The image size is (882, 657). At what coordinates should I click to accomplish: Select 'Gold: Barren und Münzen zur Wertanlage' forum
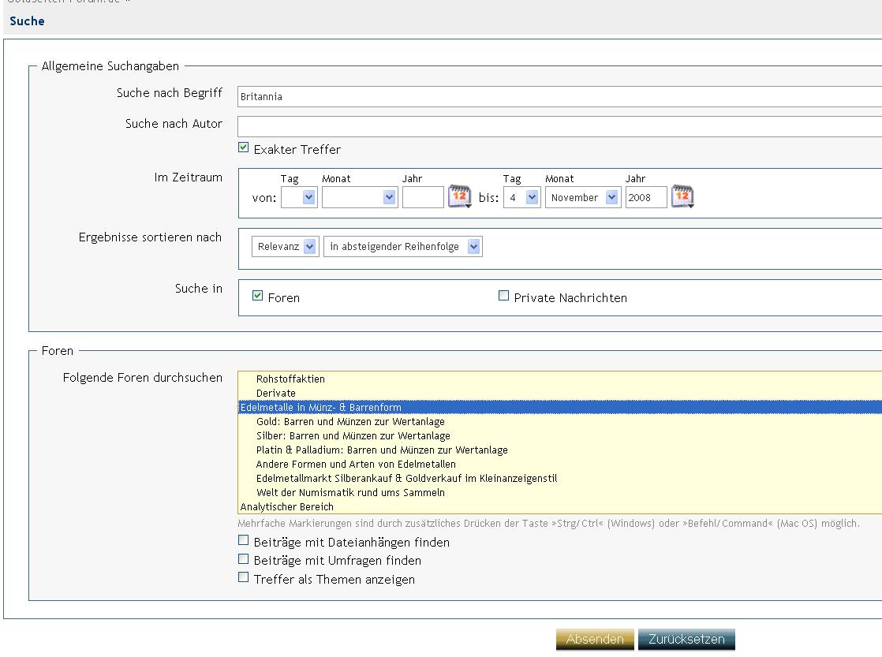350,422
